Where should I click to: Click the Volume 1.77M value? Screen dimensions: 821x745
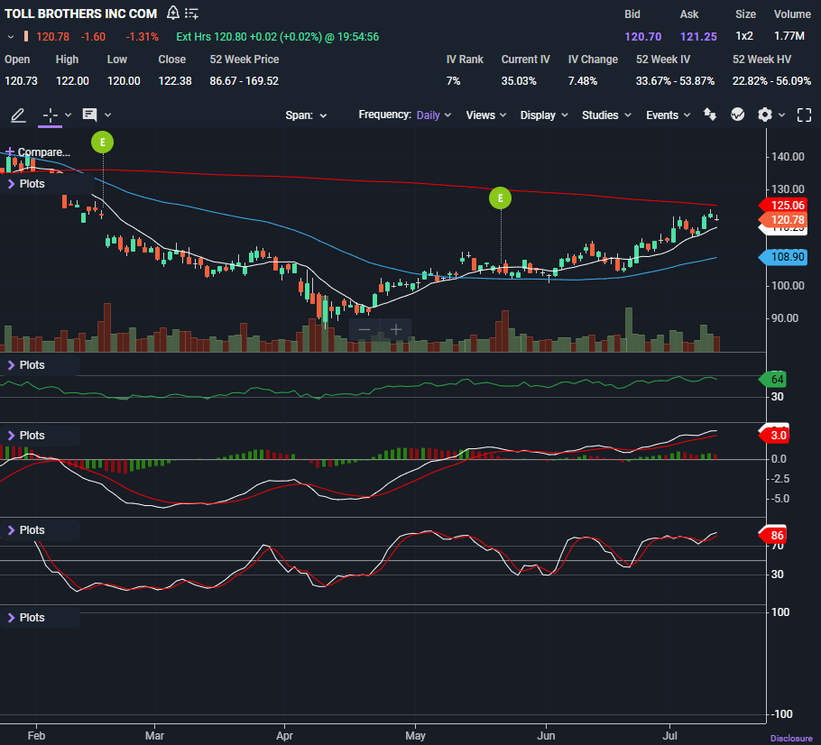click(x=789, y=36)
